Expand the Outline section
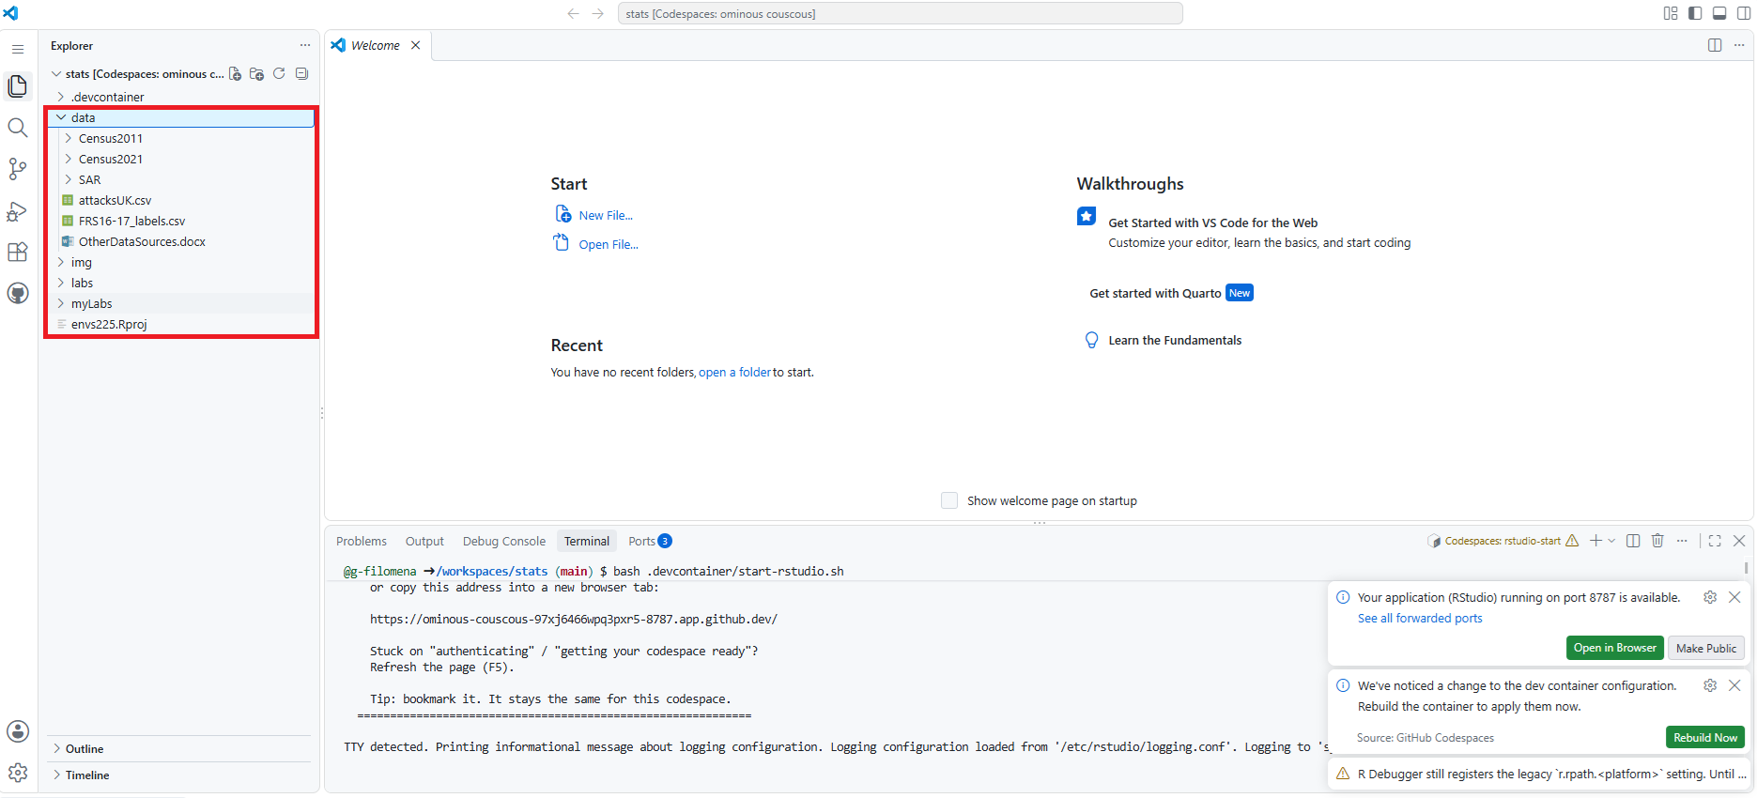 179,748
